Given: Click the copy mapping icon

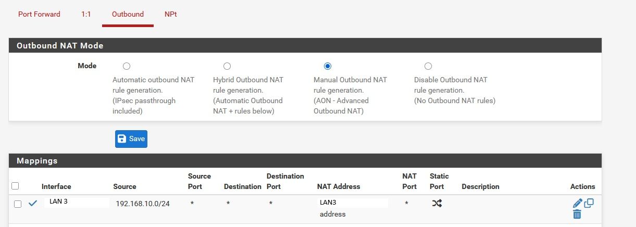Looking at the screenshot, I should 589,203.
